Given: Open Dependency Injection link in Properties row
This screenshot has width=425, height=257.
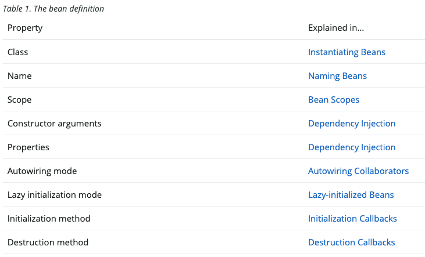Looking at the screenshot, I should point(352,147).
